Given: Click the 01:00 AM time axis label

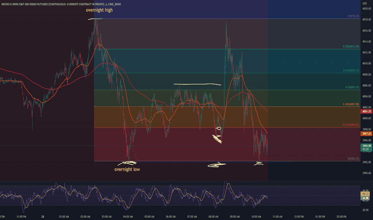Looking at the screenshot, I should pos(64,217).
